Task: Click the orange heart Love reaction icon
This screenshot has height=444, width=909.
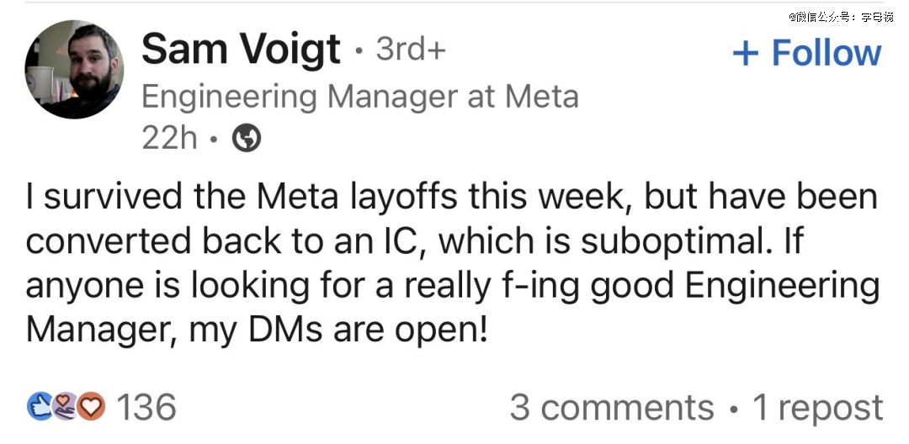Action: point(92,406)
